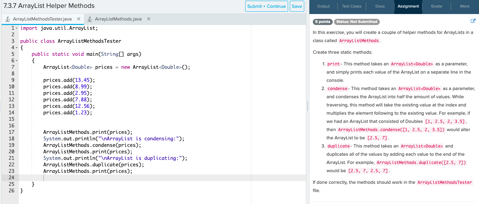479x204 pixels.
Task: Collapse the main method fold arrow on line 6
Action: pos(16,60)
